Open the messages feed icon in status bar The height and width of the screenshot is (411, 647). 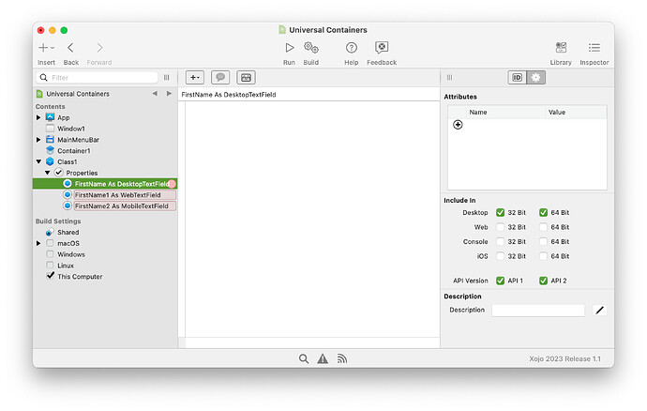pos(341,358)
